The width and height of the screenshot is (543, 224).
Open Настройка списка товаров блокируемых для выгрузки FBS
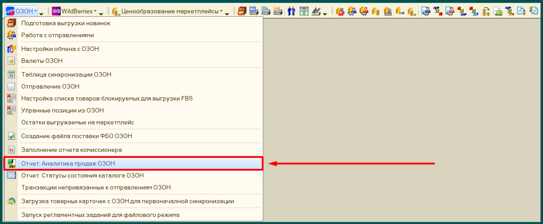pos(133,98)
